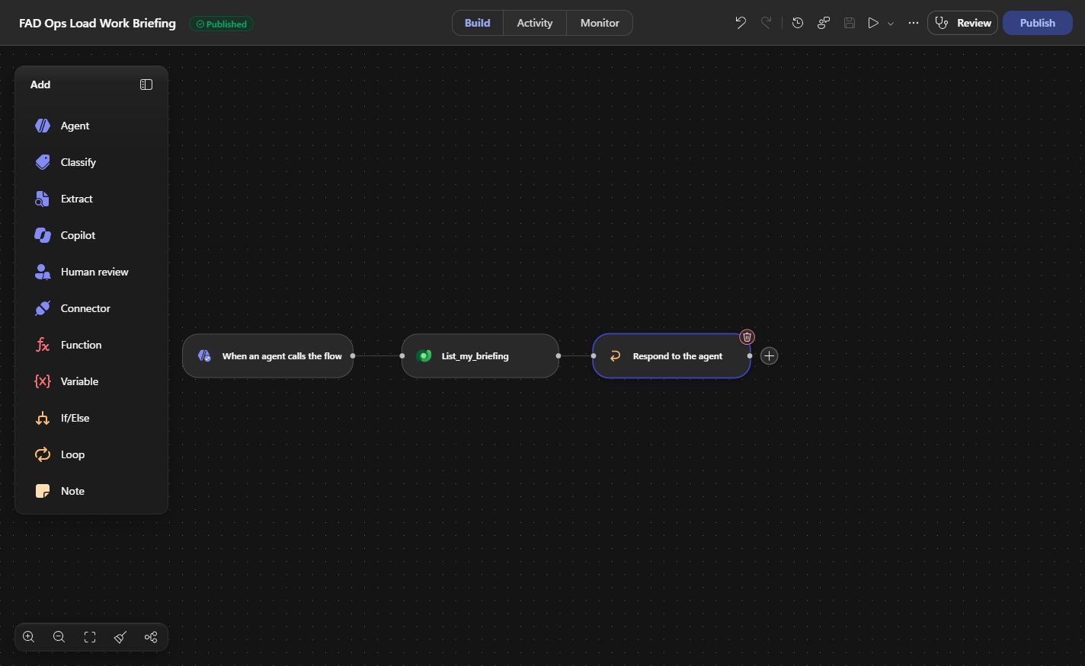Zoom out of the canvas

point(59,637)
